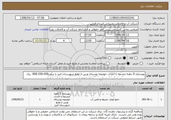Screen dimensions: 171x120
Task: Toggle the اسناد خزانه اسلامی payment checkbox
Action: [108, 63]
